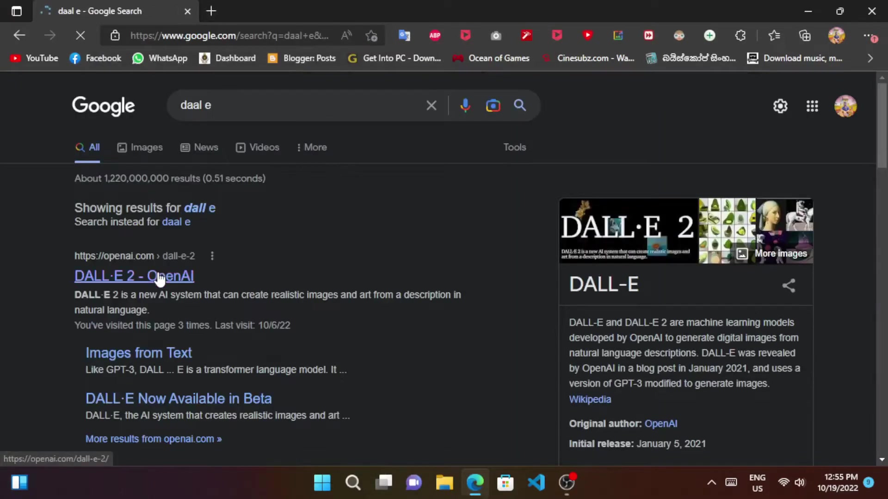Open Google quick settings gear

[x=780, y=106]
